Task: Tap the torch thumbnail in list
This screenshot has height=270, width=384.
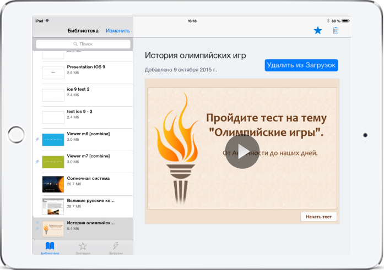Action: point(53,229)
